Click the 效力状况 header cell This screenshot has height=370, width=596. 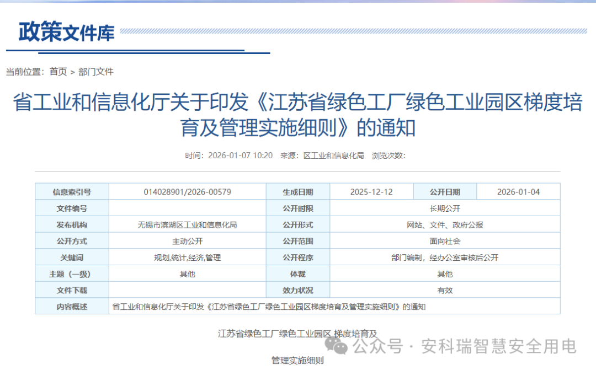pyautogui.click(x=298, y=290)
